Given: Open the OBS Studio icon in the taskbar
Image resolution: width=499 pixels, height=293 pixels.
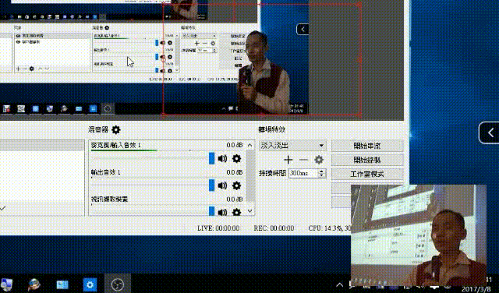Looking at the screenshot, I should coord(118,284).
